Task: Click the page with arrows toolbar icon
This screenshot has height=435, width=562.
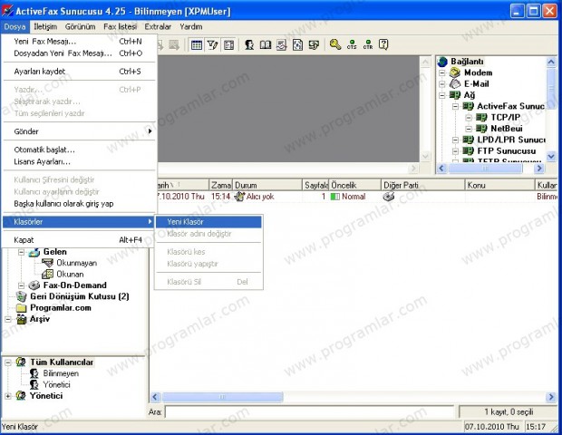Action: [x=297, y=45]
